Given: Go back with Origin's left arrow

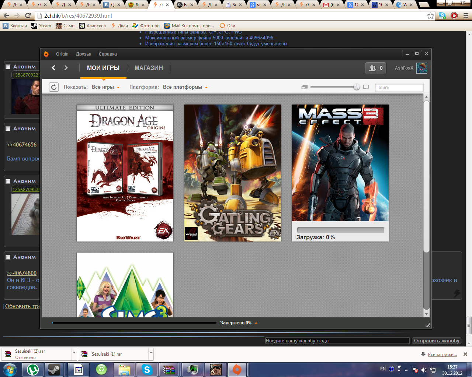Looking at the screenshot, I should [x=53, y=68].
